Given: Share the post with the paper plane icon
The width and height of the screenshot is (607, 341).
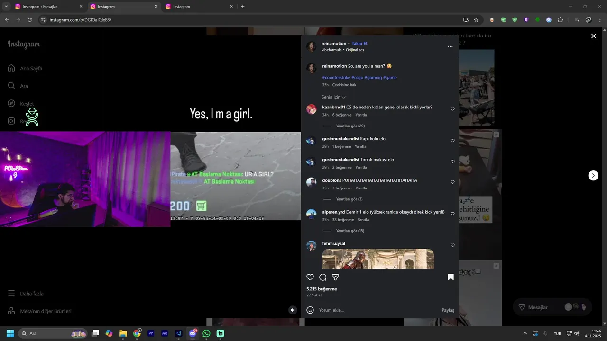Looking at the screenshot, I should [x=335, y=277].
